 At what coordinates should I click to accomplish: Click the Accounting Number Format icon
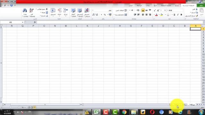pyautogui.click(x=110, y=15)
